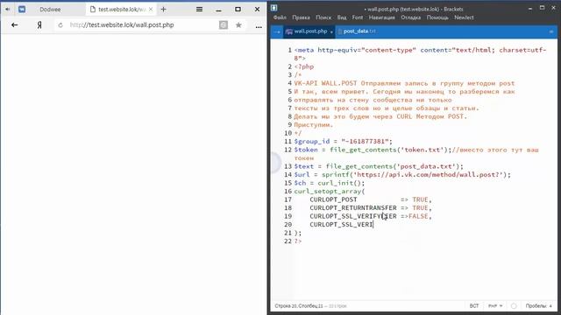Open the tab bar overflow menu

(x=551, y=31)
